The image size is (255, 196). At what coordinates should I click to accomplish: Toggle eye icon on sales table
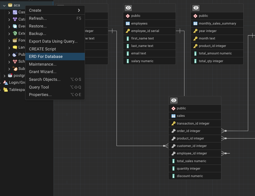[x=174, y=101]
